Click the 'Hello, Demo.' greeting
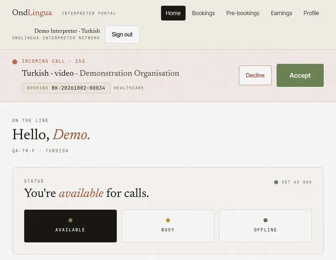Screen dimensions: 336x260 pos(51,135)
